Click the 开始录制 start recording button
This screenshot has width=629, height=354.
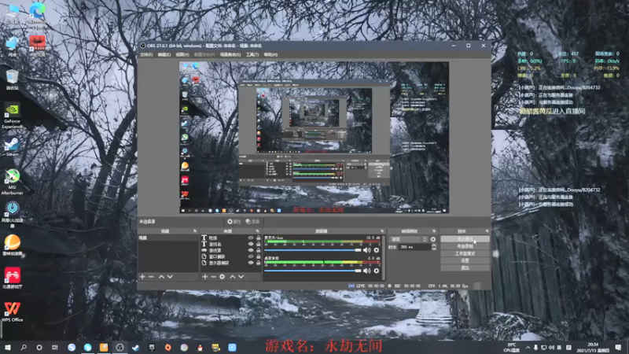465,246
